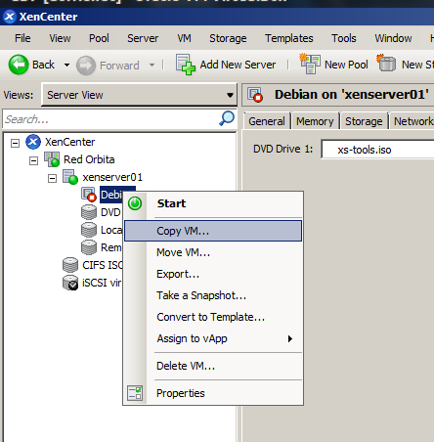Select the XenCenter root tree label
This screenshot has width=434, height=442.
click(69, 142)
